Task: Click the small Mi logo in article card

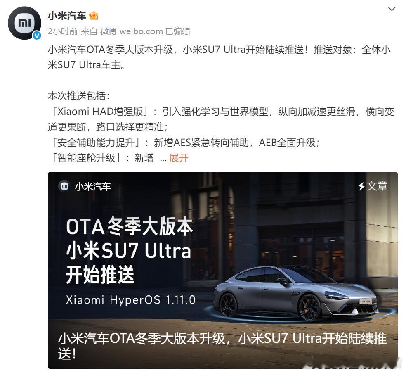Action: click(64, 186)
